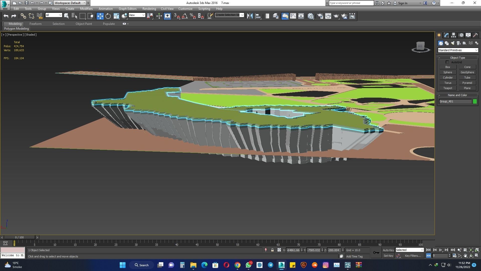The image size is (481, 271).
Task: Click the green object color swatch
Action: coord(475,101)
